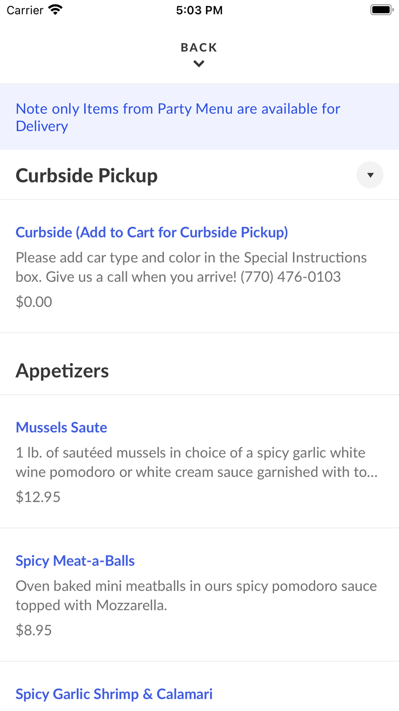Tap the BACK label at top
399x711 pixels.
point(199,48)
